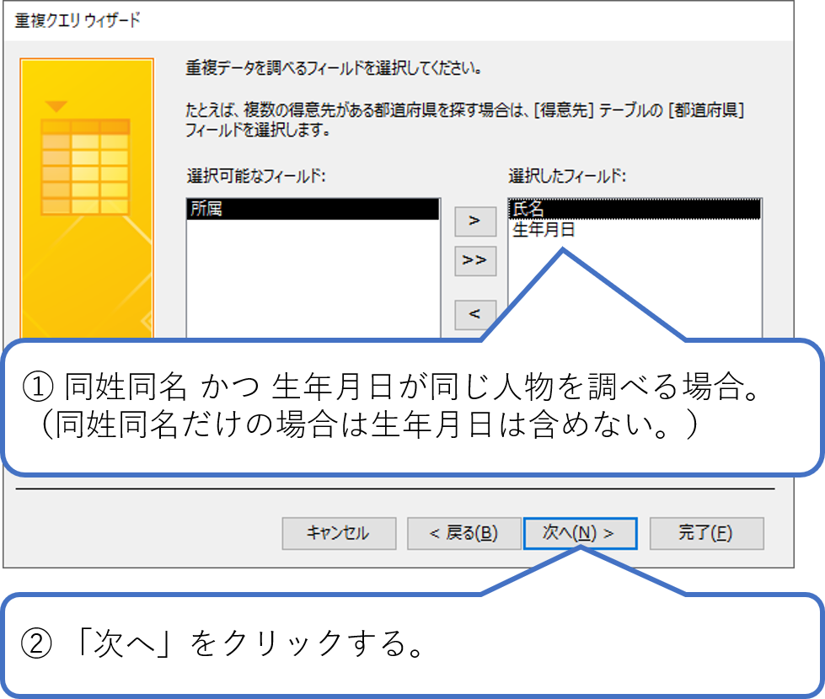825x699 pixels.
Task: Finish wizard with 完了(F) button
Action: coord(707,533)
